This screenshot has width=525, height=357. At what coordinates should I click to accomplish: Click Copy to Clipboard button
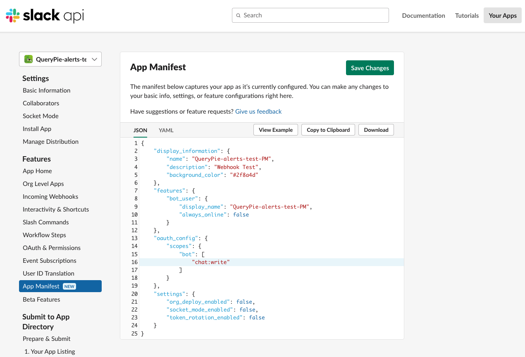(x=328, y=130)
